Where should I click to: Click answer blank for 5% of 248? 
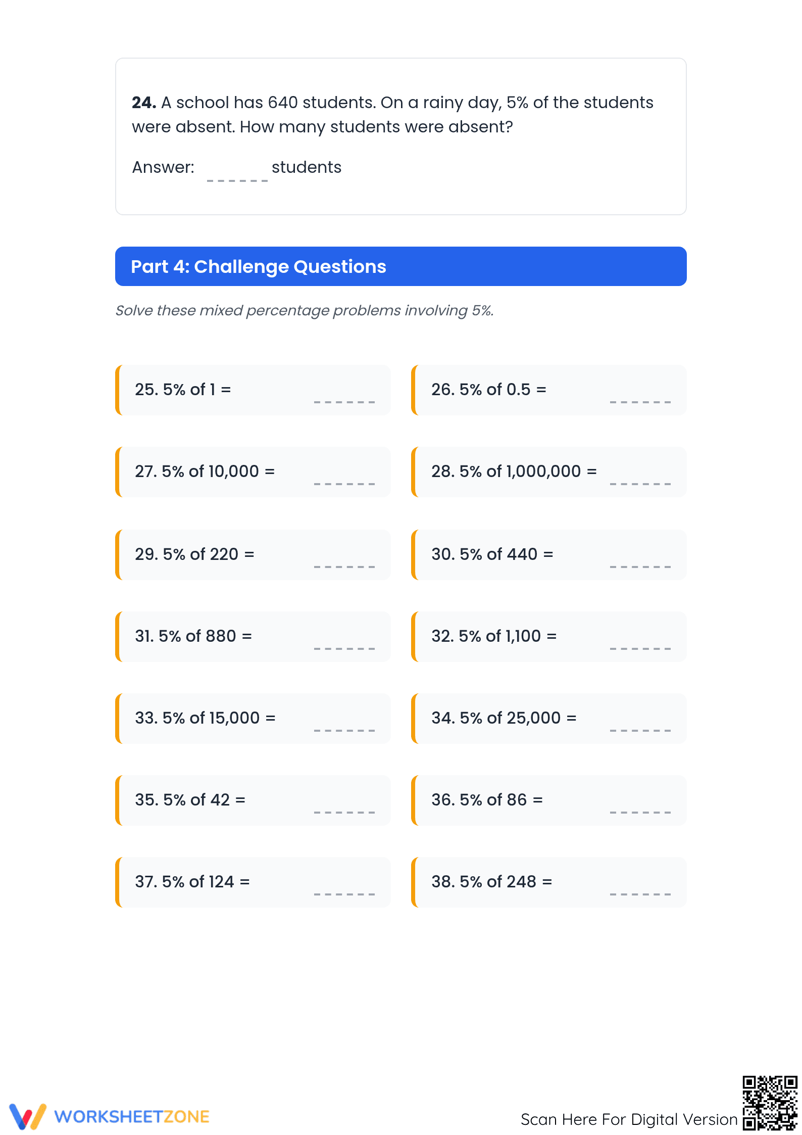point(640,886)
